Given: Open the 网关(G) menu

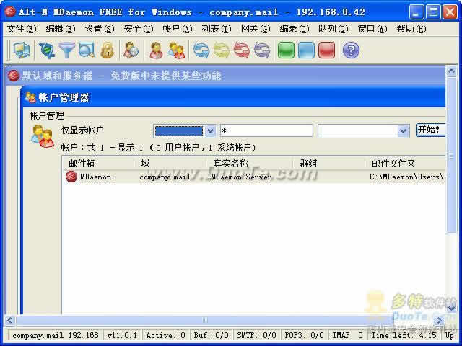Looking at the screenshot, I should 255,29.
